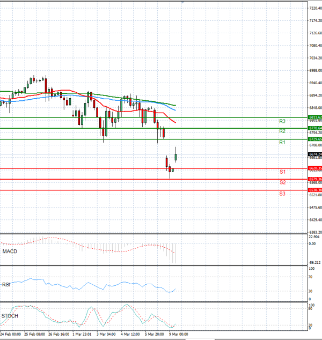Click the 6620.35 red price tag

click(315, 168)
